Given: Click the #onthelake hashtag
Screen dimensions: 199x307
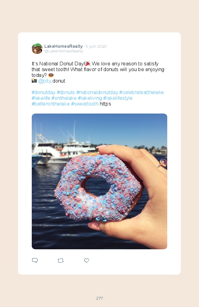Looking at the screenshot, I should click(x=64, y=98).
